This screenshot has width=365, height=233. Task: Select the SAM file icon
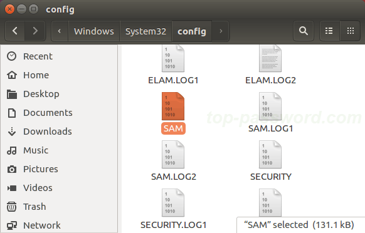(x=173, y=106)
